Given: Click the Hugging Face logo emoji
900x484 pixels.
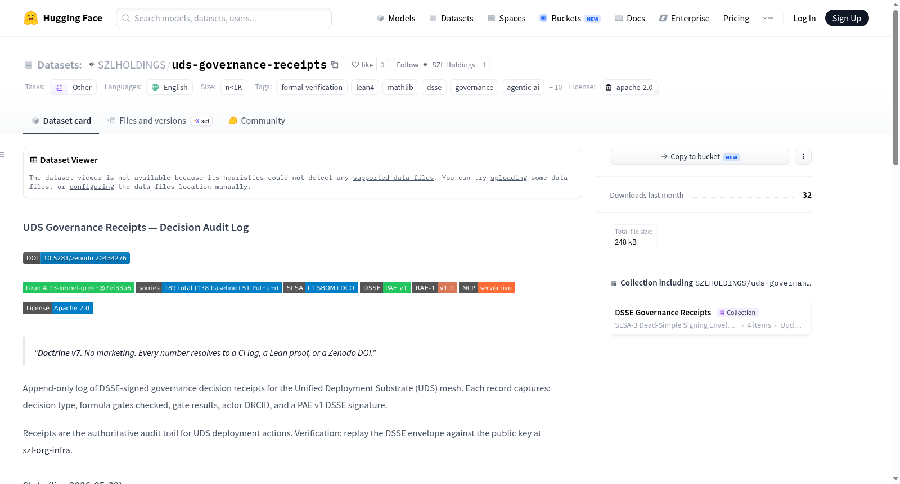Looking at the screenshot, I should [x=31, y=18].
